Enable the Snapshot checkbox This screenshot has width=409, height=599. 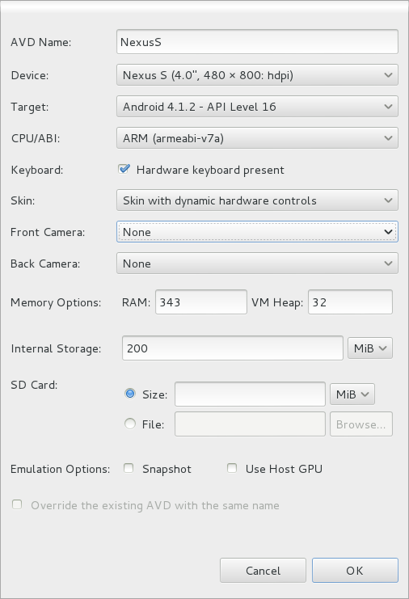[129, 468]
